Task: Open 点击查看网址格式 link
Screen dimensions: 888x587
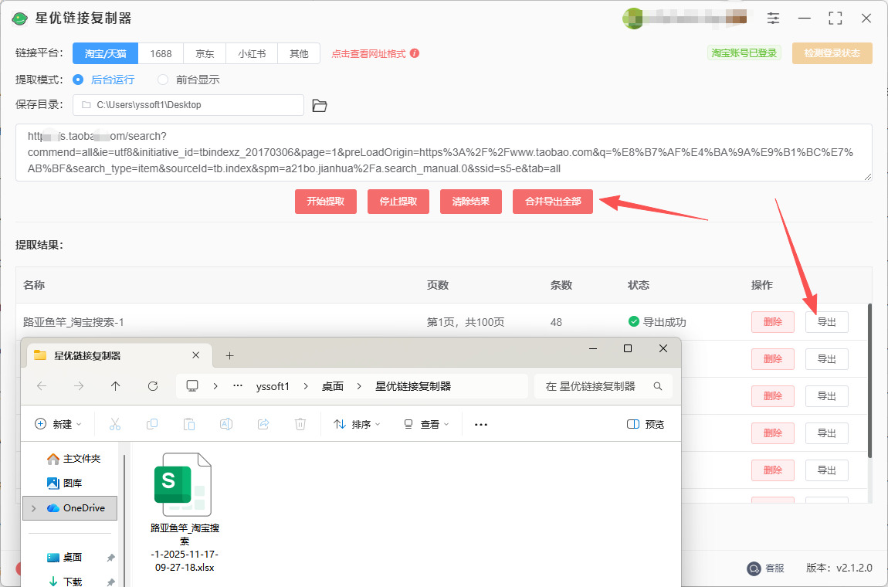Action: point(368,54)
